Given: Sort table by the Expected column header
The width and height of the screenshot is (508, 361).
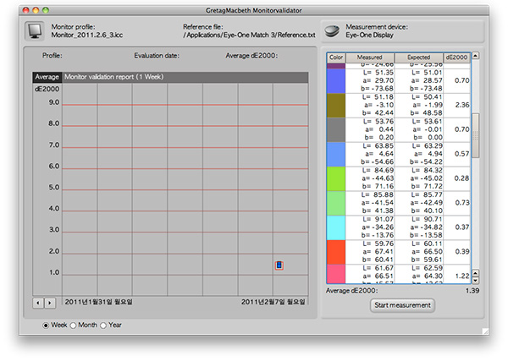Looking at the screenshot, I should point(417,57).
